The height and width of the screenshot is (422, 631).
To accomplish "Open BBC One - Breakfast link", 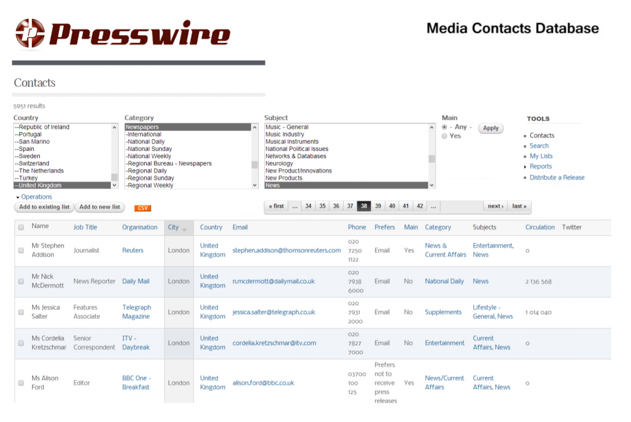I will click(x=136, y=383).
